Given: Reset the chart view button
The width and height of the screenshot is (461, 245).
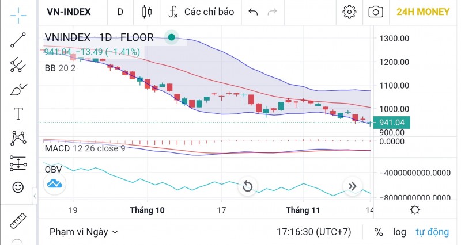Looking at the screenshot, I should click(247, 186).
